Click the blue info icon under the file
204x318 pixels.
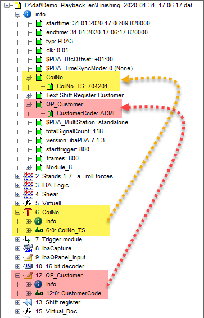[28, 14]
